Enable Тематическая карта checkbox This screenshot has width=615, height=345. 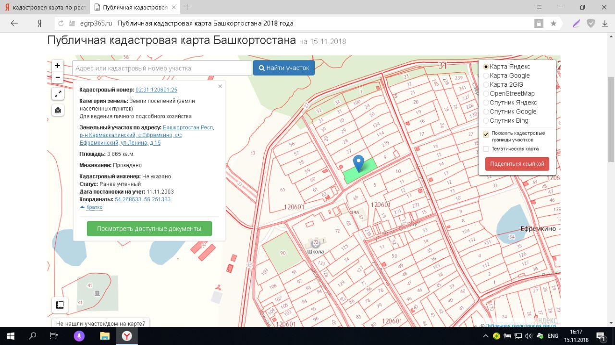click(x=486, y=149)
